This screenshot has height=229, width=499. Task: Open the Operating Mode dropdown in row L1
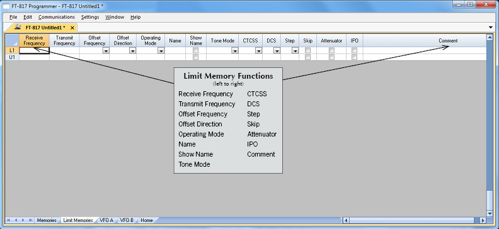pyautogui.click(x=161, y=50)
